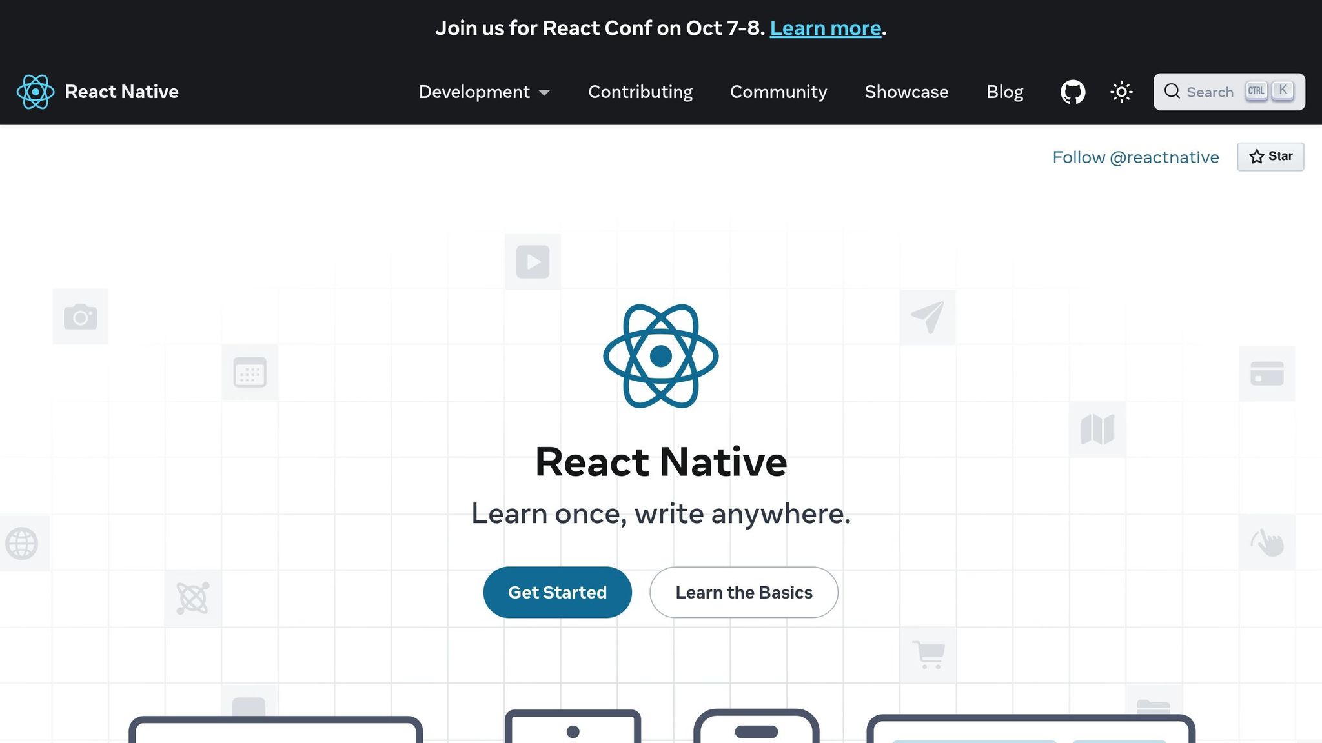Screen dimensions: 1322x743
Task: Open the Blog from the navbar
Action: 1004,92
